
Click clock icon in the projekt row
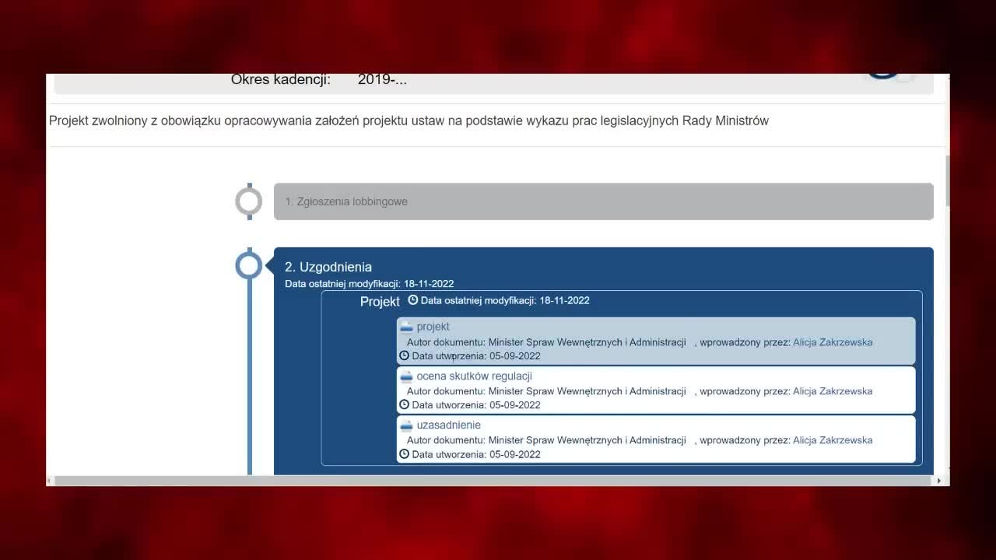[x=404, y=355]
